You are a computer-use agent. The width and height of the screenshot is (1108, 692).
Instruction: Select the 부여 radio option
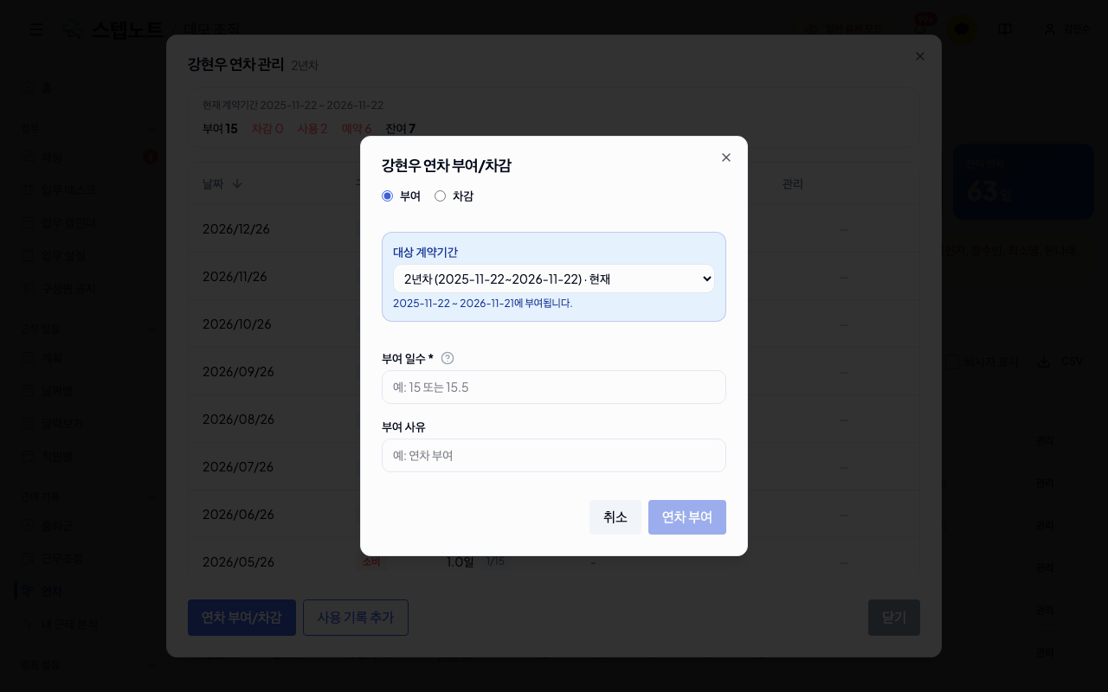388,196
